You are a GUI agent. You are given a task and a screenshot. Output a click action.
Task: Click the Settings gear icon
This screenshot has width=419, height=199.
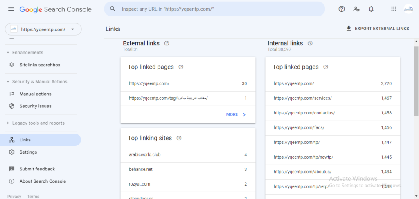tap(11, 152)
